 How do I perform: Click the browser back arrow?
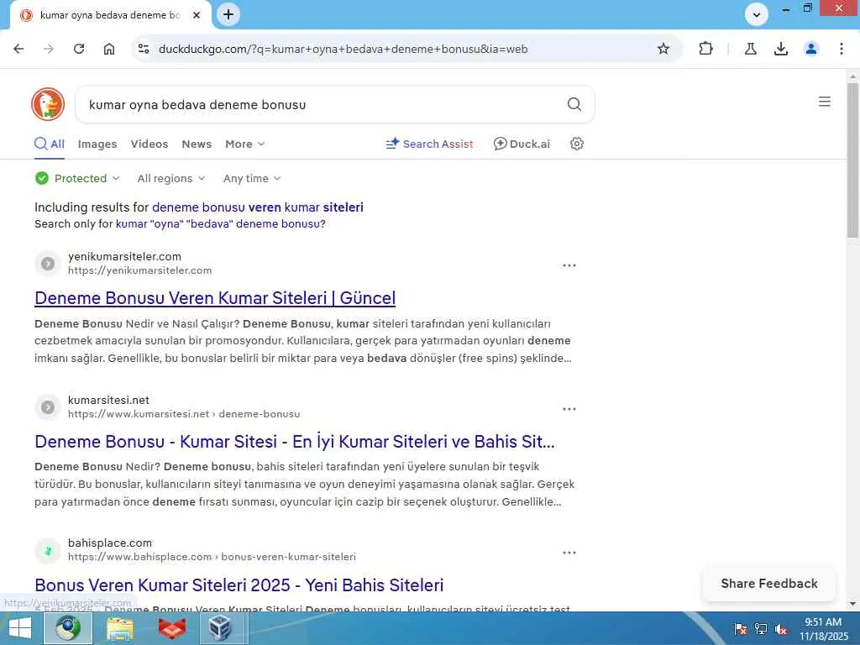point(18,49)
